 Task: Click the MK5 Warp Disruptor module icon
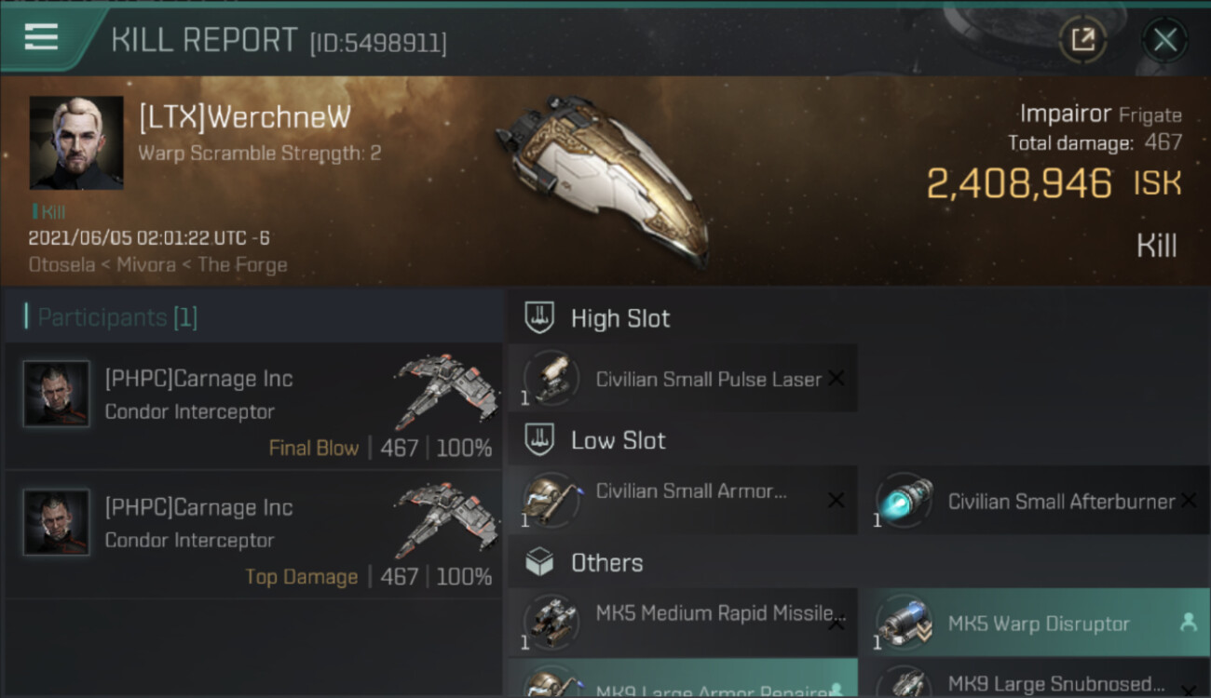point(904,623)
